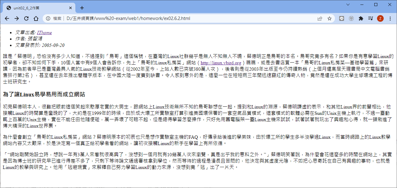Viewport: 397px width, 188px height.
Task: Open the Extensions puzzle menu
Action: click(361, 18)
